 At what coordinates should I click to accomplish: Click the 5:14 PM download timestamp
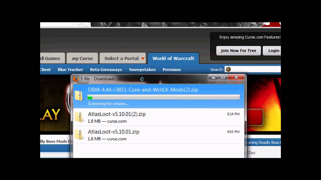[x=233, y=114]
